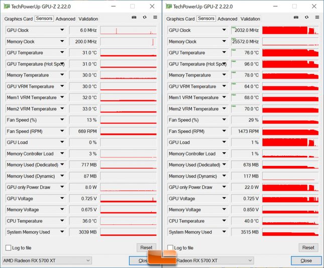Open the hamburger menu in right GPU-Z window
The width and height of the screenshot is (324, 268).
317,17
